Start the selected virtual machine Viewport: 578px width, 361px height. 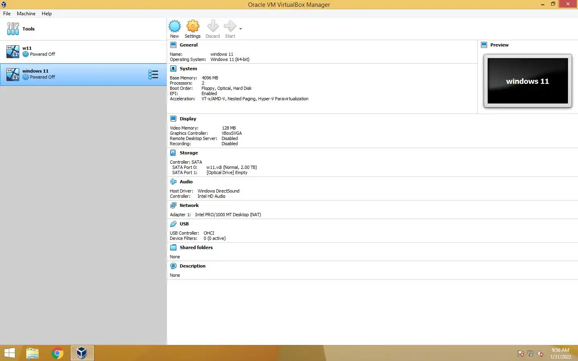pos(230,26)
